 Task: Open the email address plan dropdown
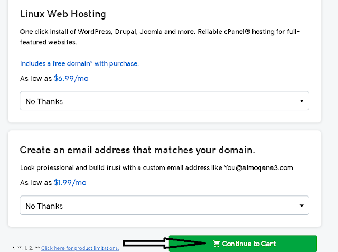pos(164,205)
